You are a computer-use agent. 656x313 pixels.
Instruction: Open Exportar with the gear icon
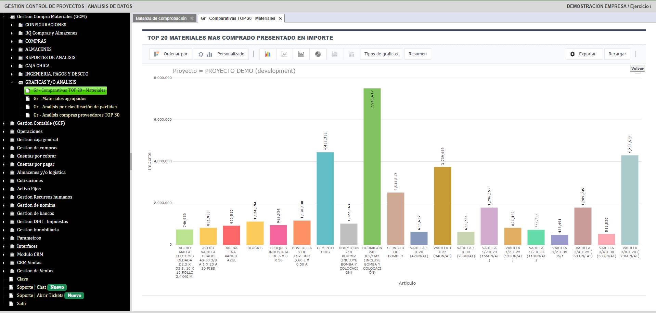click(x=584, y=54)
